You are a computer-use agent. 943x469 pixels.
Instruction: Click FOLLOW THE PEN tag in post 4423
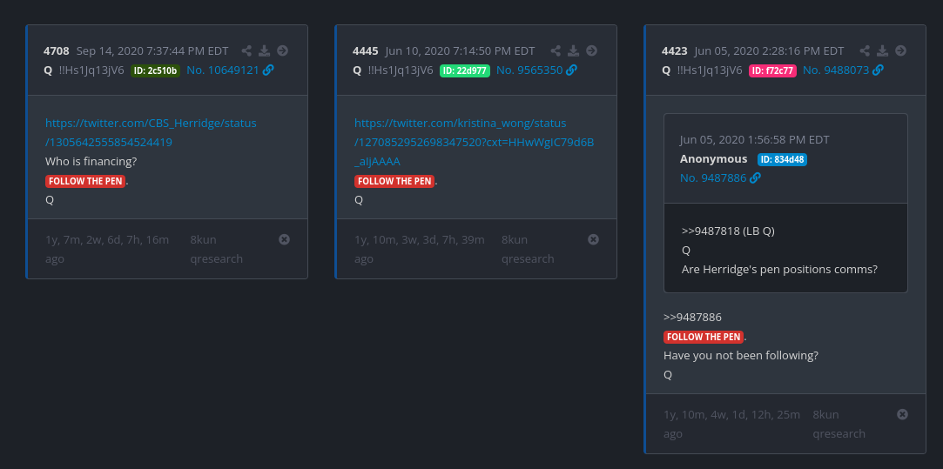(x=704, y=337)
